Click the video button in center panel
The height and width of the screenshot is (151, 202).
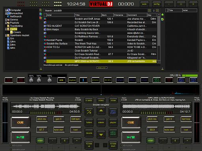coord(101,100)
